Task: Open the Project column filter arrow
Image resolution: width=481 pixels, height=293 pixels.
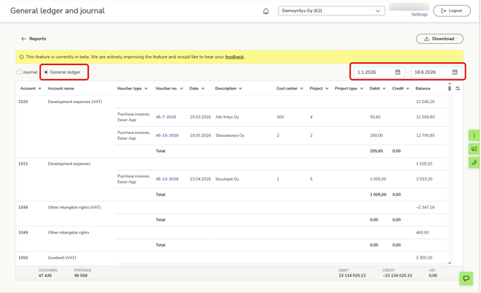Action: pos(327,89)
